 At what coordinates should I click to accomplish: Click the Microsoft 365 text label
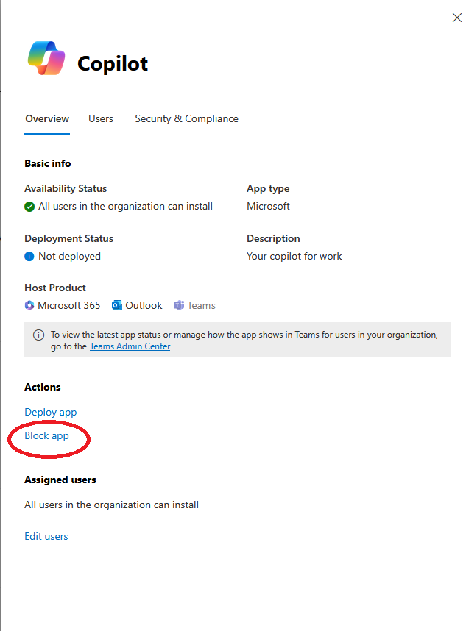coord(69,305)
